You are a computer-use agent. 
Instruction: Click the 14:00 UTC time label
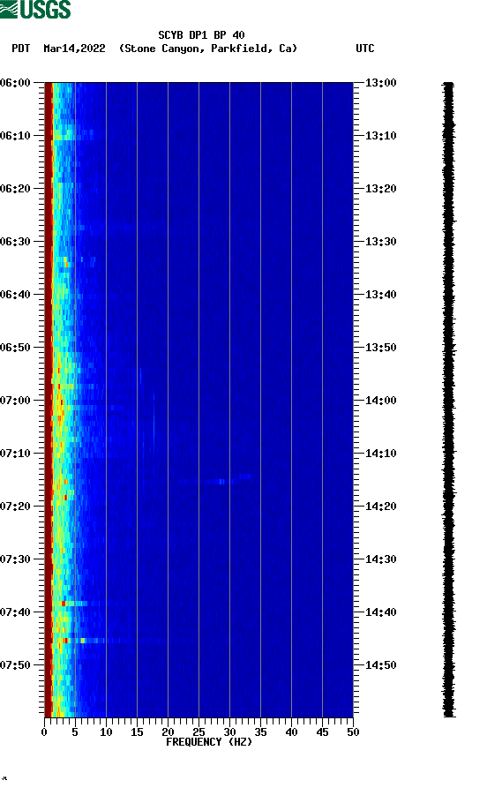[380, 401]
